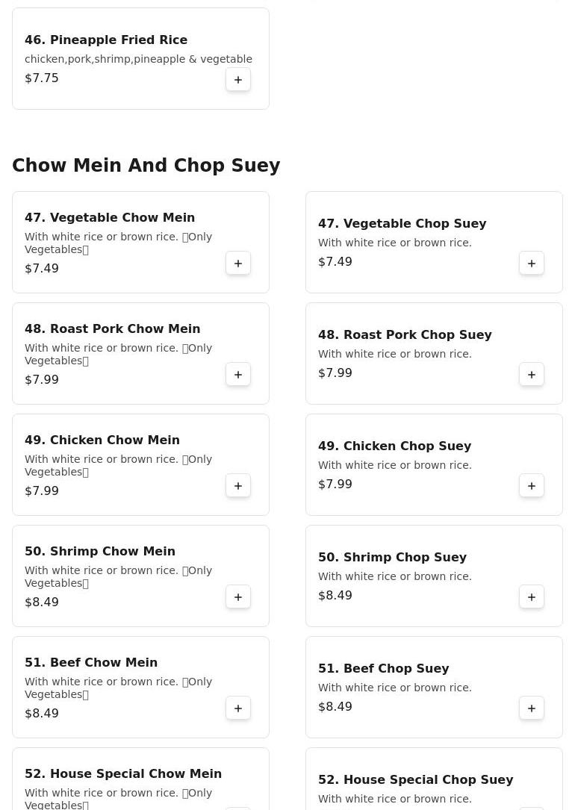Screen dimensions: 575x810
Task: Select the 49. Chicken Chow Mein title
Action: coord(102,440)
